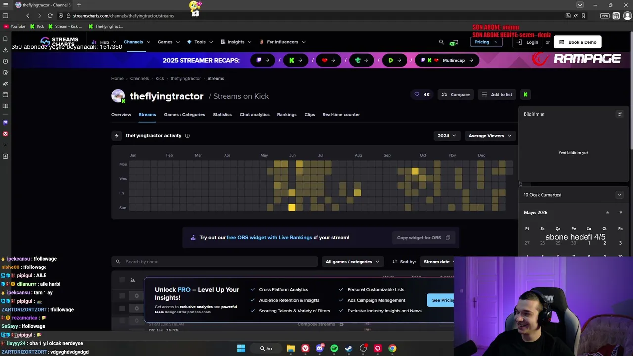Open Discord from the taskbar

(x=319, y=348)
